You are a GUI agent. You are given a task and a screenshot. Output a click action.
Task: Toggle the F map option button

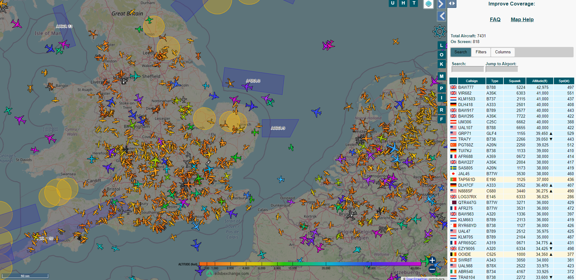(x=442, y=119)
